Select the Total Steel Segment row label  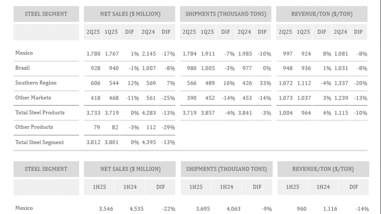(39, 142)
